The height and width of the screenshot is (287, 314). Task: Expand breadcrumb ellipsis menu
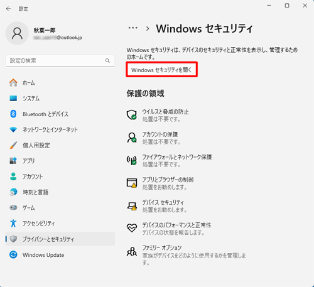pyautogui.click(x=133, y=28)
